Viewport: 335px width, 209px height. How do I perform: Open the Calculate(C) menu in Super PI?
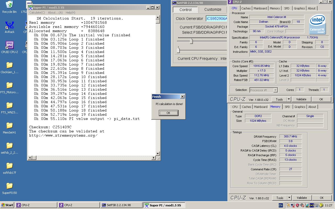[37, 13]
